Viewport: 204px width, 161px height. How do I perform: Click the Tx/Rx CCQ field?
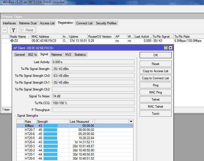coord(93,103)
